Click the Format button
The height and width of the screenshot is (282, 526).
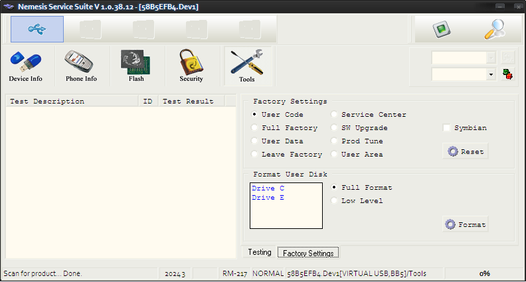[x=466, y=224]
